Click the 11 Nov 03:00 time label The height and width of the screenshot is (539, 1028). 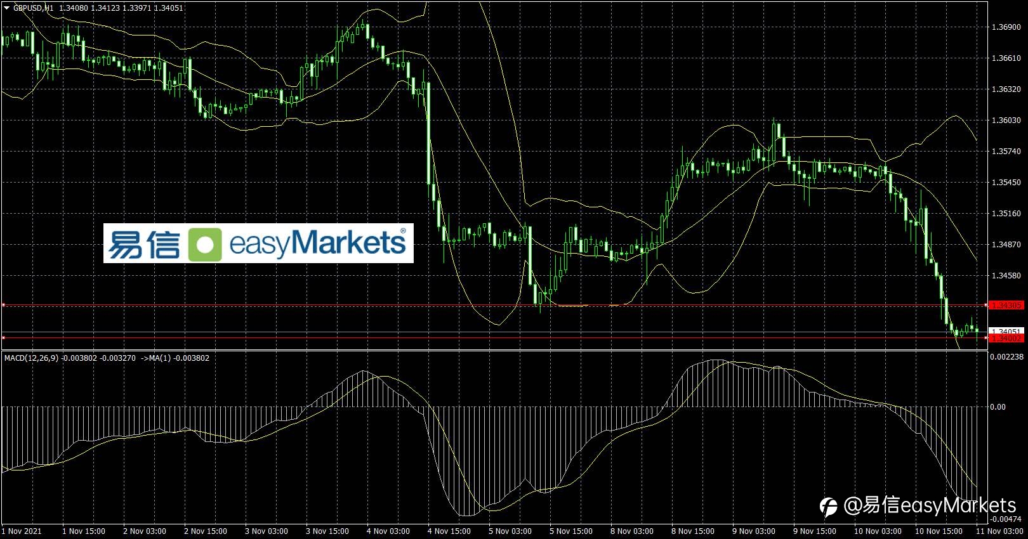[999, 531]
